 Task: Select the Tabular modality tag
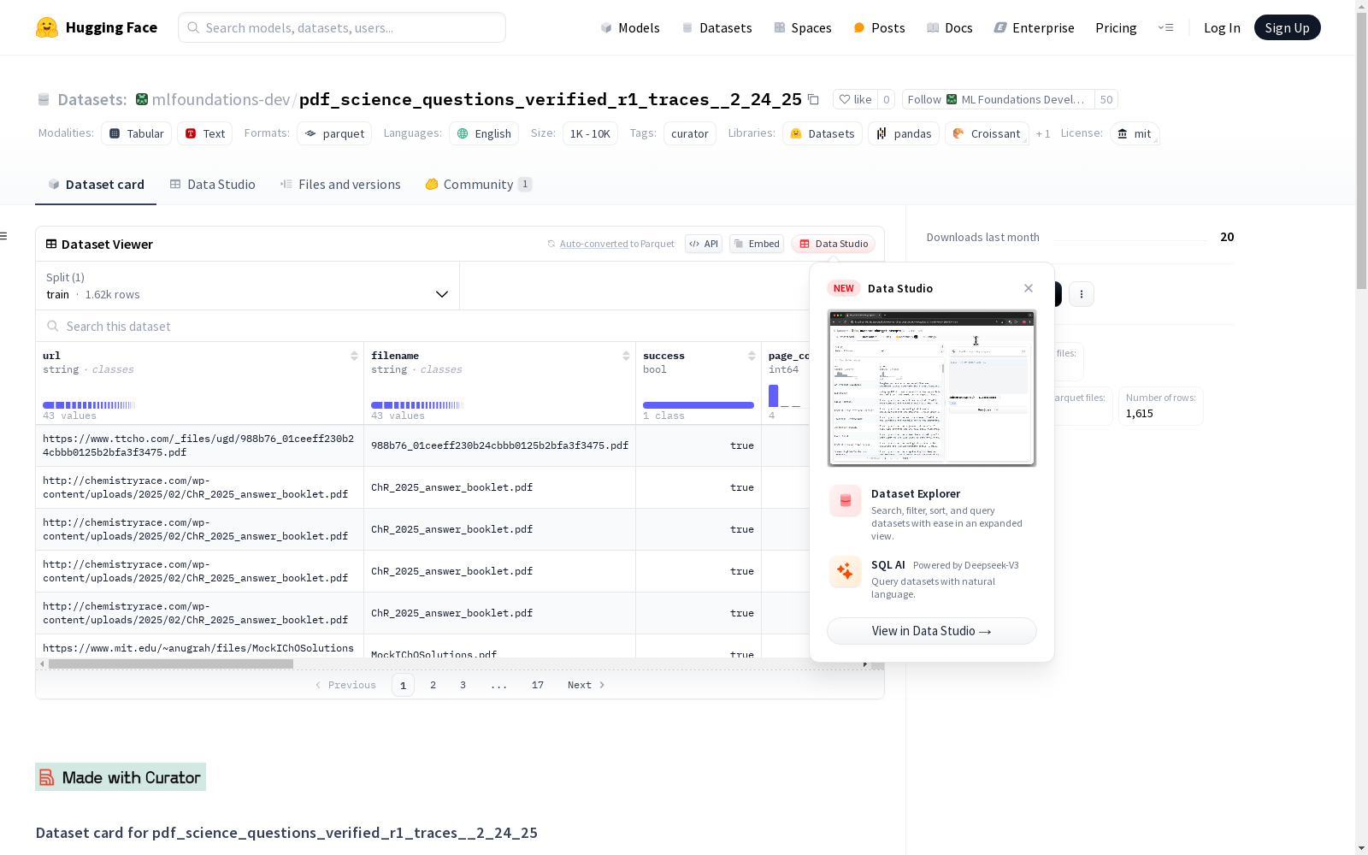(x=137, y=133)
